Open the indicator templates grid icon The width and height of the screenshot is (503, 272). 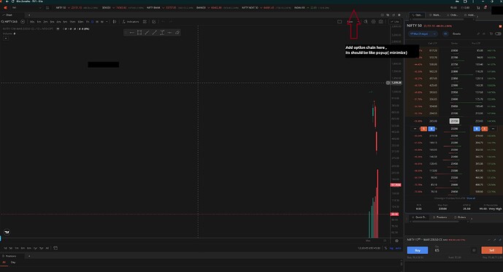[x=145, y=22]
